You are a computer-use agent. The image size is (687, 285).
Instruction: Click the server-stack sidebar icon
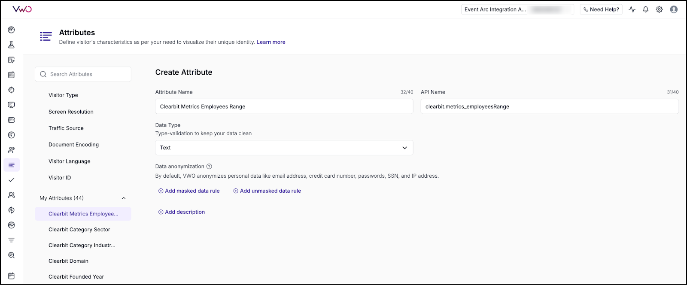[x=12, y=120]
